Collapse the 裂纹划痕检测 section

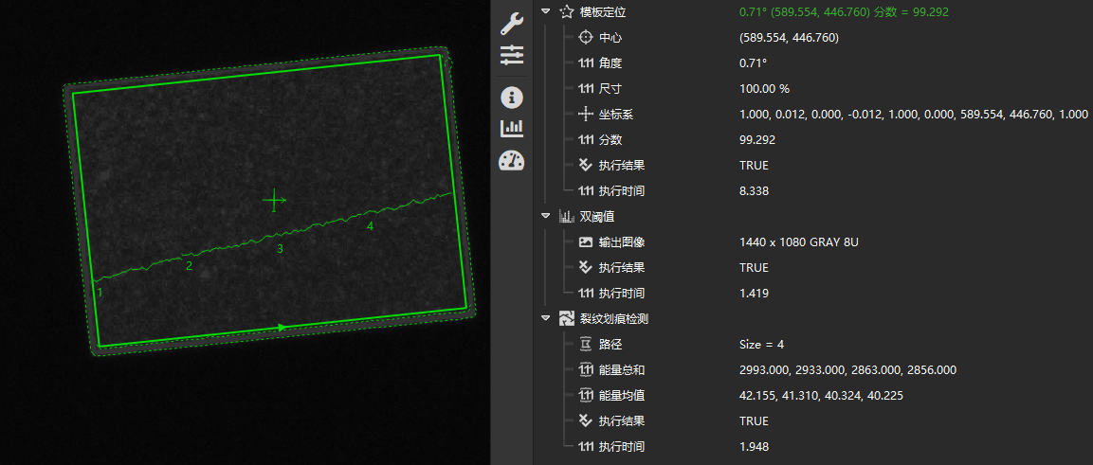pyautogui.click(x=545, y=319)
